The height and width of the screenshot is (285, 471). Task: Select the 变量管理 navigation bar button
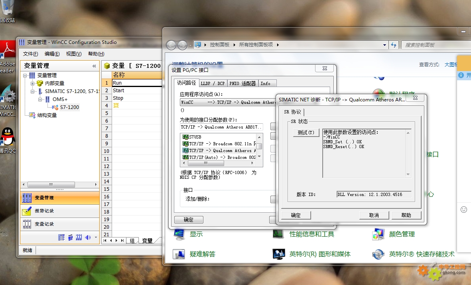(x=60, y=198)
